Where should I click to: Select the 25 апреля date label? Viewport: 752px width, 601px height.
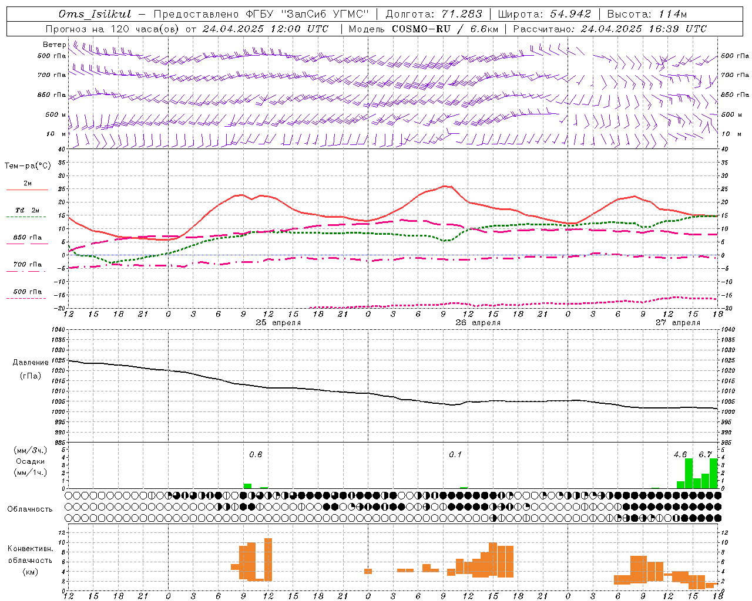pyautogui.click(x=278, y=322)
